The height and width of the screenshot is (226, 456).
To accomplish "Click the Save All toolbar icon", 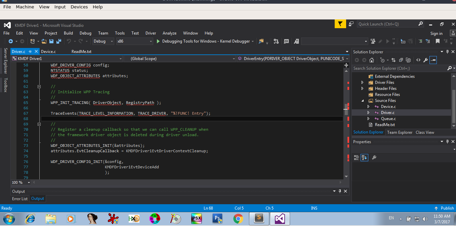I will pos(59,41).
